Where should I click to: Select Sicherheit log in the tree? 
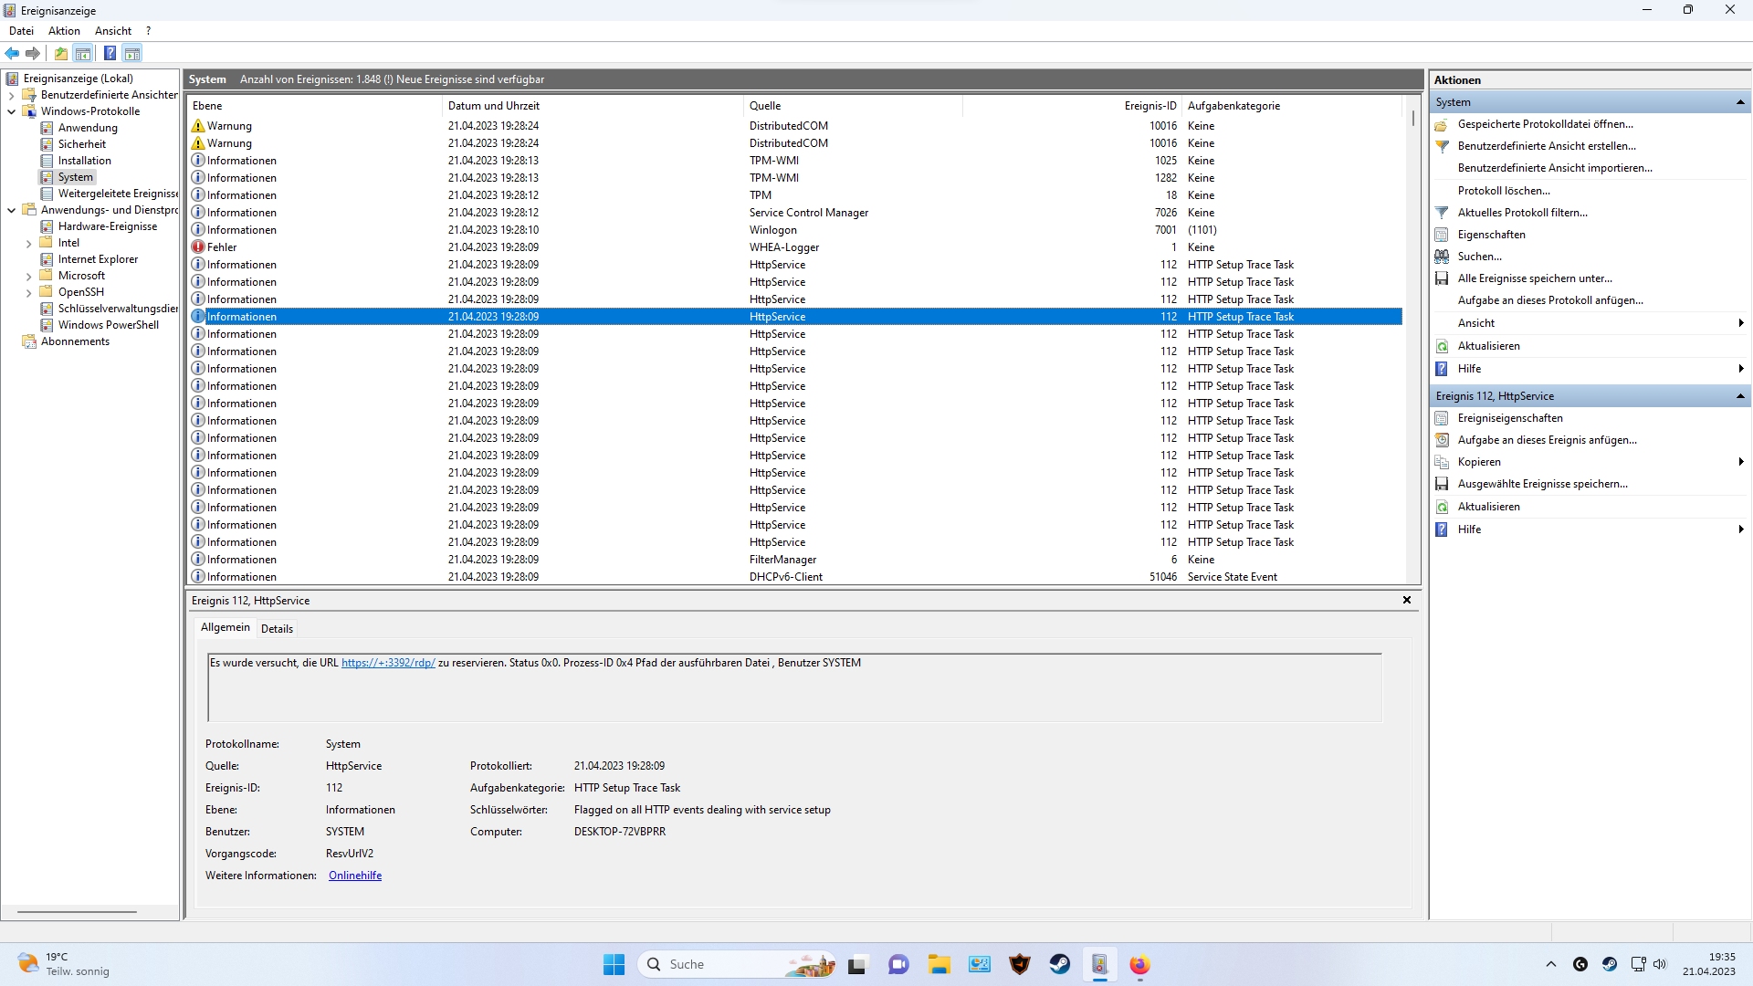click(81, 144)
